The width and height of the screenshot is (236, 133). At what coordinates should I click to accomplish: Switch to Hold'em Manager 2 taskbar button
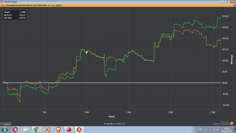tap(79, 130)
